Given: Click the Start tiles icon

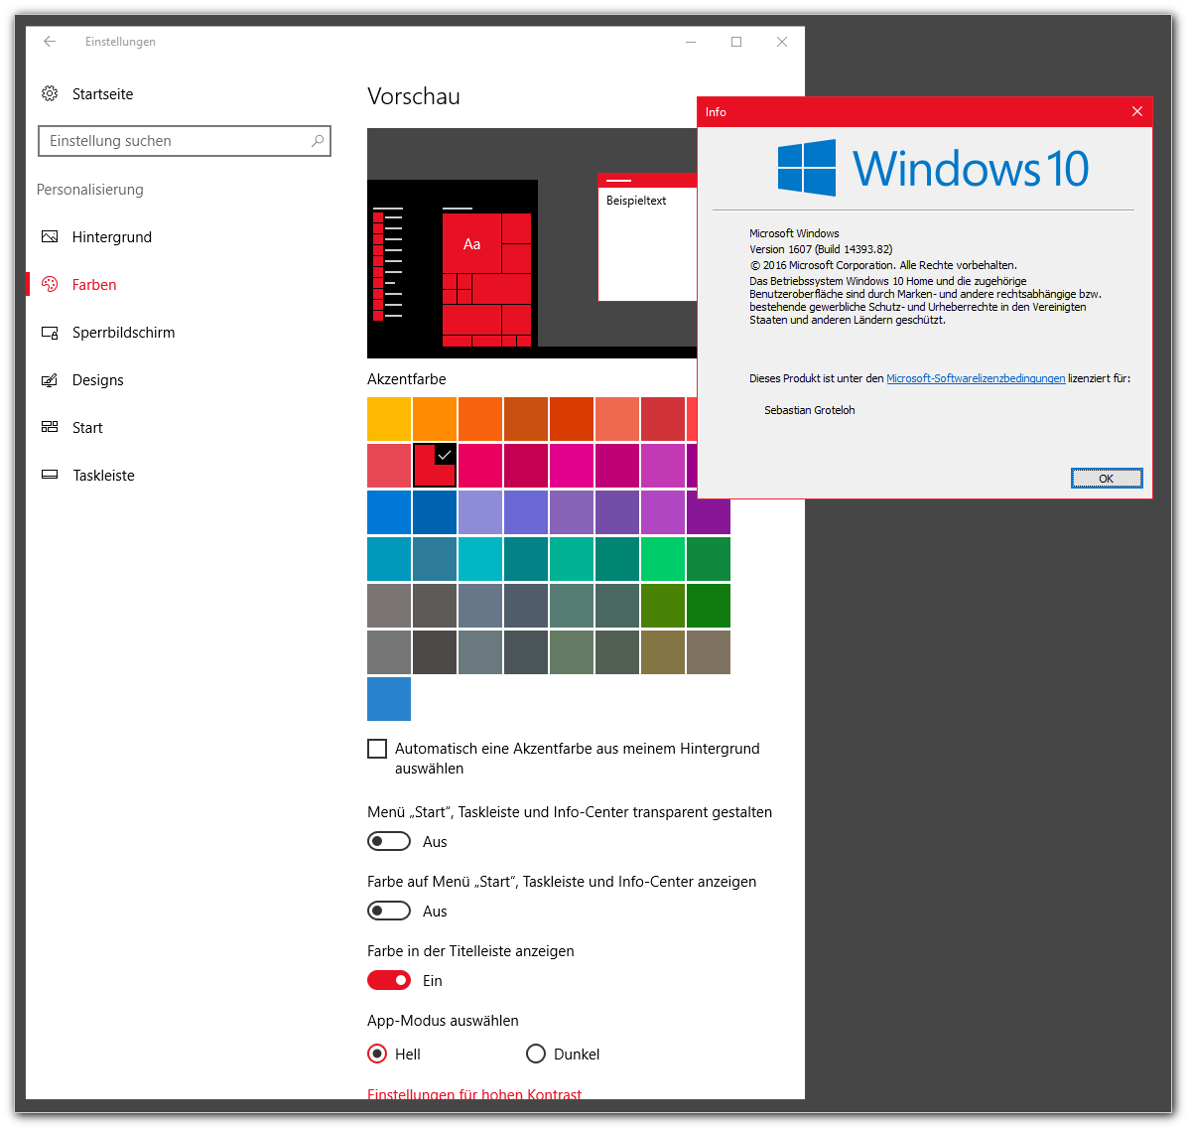Looking at the screenshot, I should click(x=50, y=427).
